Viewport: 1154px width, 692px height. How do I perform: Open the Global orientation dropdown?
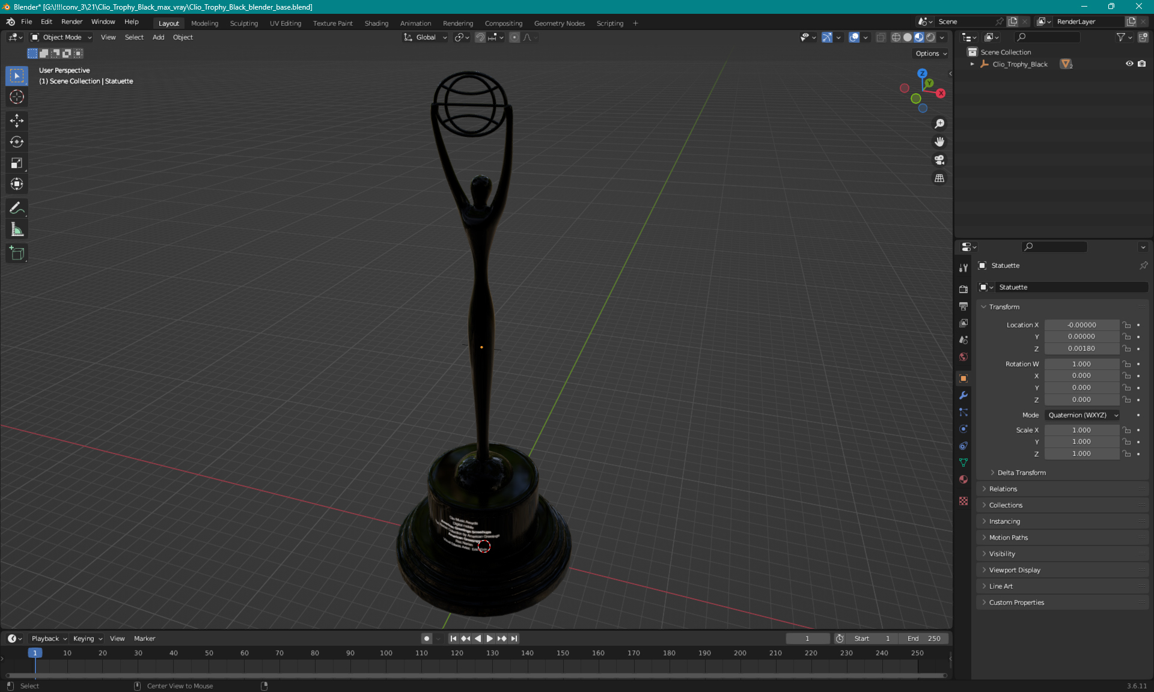[425, 37]
